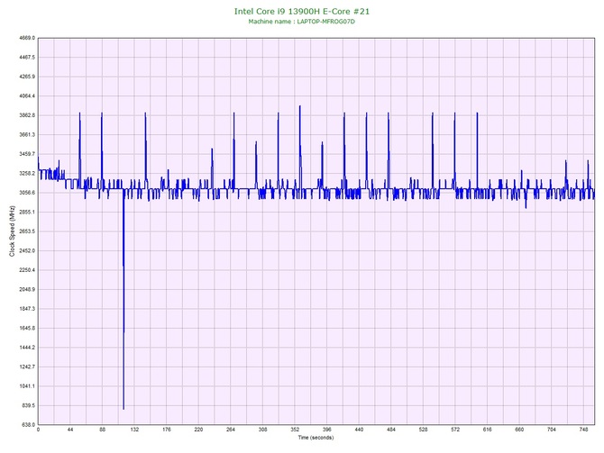Click the tallest clock spike peak near 352 seconds
The width and height of the screenshot is (604, 453).
299,106
